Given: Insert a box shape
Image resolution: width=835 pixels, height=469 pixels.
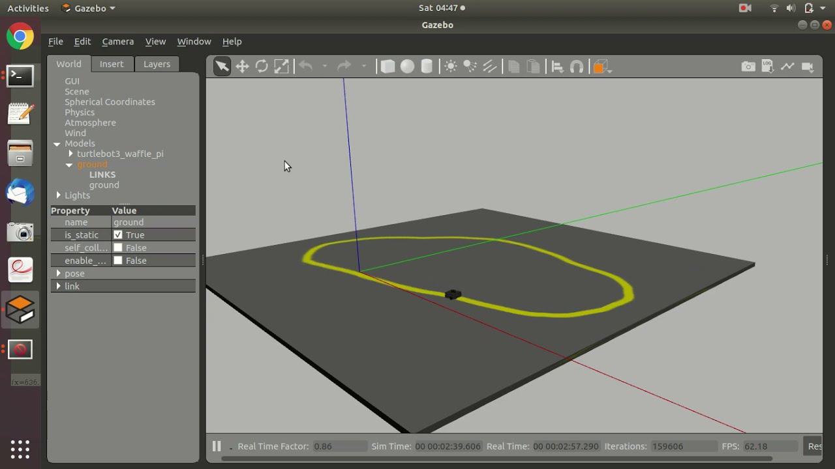Looking at the screenshot, I should pos(387,66).
